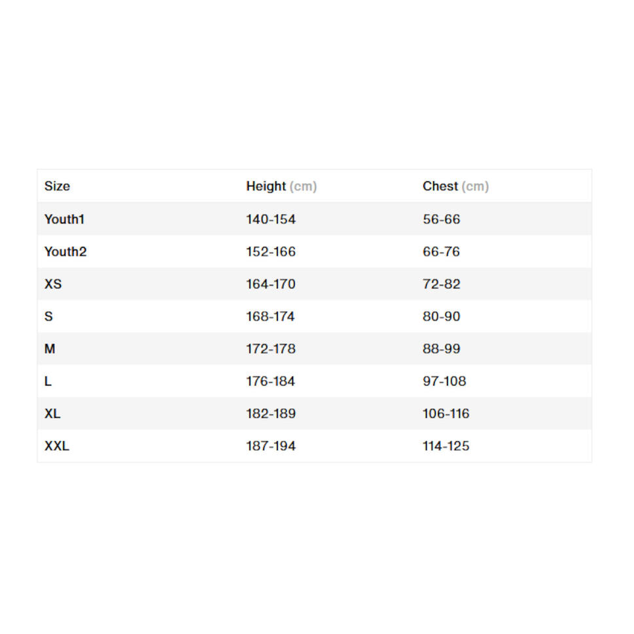Image resolution: width=634 pixels, height=634 pixels.
Task: Click the XXL size label
Action: tap(57, 446)
